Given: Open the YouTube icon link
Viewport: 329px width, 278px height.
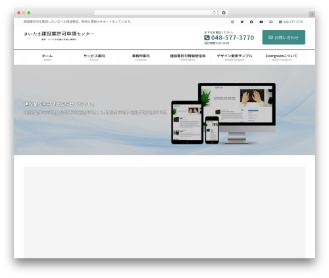Looking at the screenshot, I should [261, 22].
